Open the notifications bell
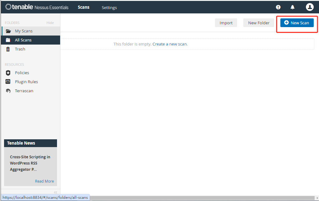Viewport: 319px width, 201px height. click(292, 7)
